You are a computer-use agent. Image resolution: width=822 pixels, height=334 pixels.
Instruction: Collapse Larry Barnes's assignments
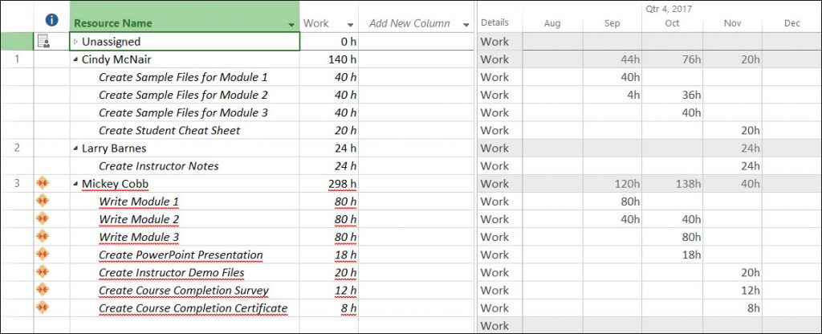[76, 149]
